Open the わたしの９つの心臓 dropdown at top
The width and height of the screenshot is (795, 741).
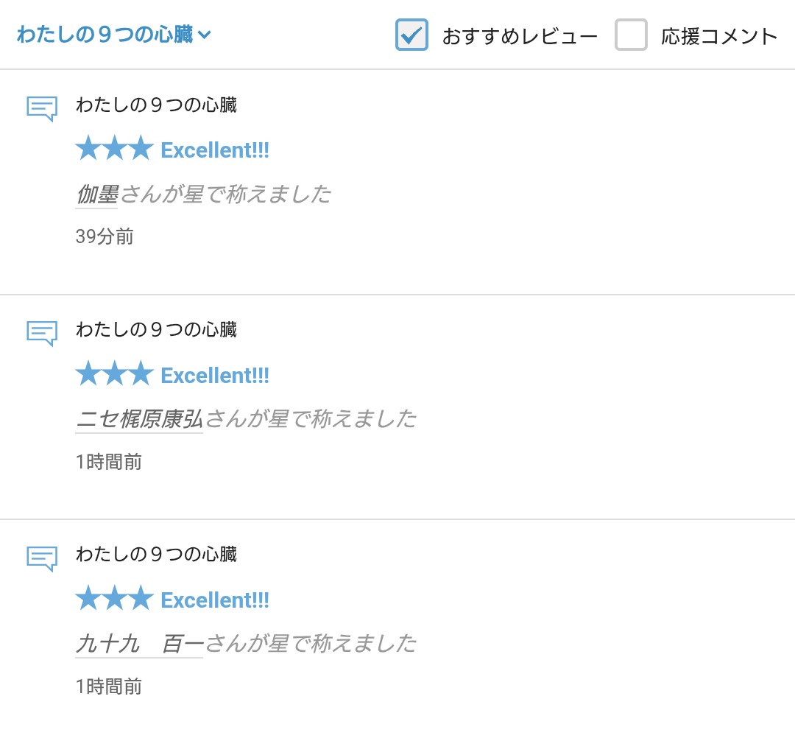[114, 35]
